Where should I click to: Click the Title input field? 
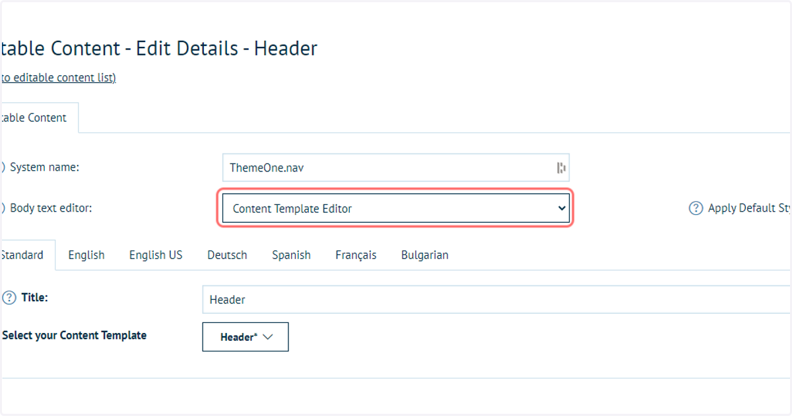coord(497,299)
